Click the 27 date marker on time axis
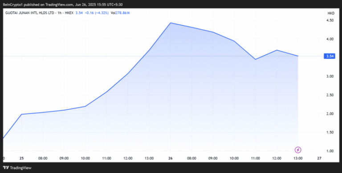Screen dimensions: 342x173 pyautogui.click(x=319, y=158)
